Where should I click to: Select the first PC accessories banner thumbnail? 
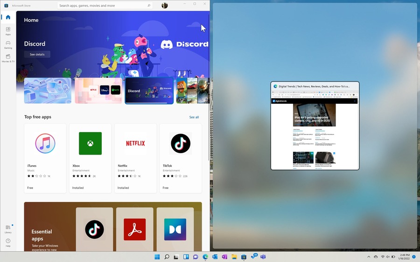click(x=48, y=91)
